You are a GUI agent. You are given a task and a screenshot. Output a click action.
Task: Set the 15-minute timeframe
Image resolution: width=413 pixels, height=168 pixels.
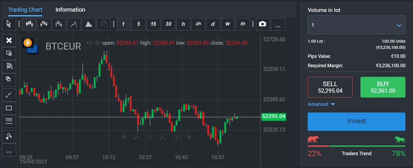(153, 24)
